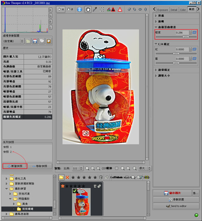Switch to the Exposure tab
The image size is (202, 221).
tap(162, 10)
